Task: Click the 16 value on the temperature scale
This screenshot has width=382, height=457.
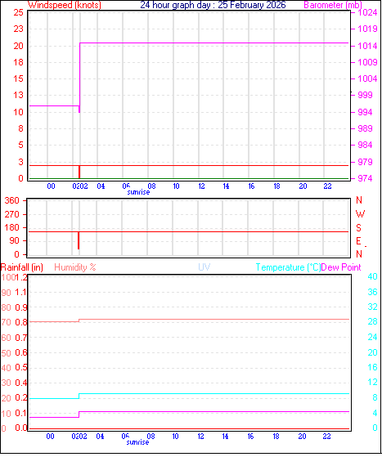Action: click(x=373, y=367)
